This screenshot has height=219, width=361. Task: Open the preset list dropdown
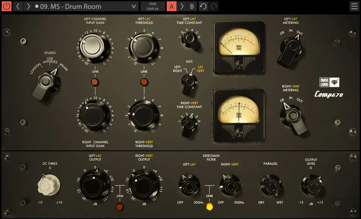(x=133, y=6)
